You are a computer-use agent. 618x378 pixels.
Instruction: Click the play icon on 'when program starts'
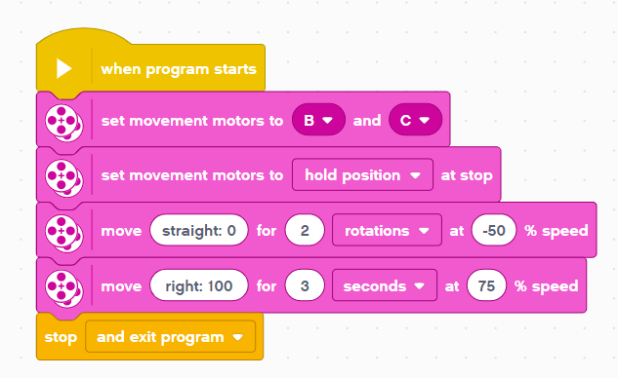click(x=63, y=69)
